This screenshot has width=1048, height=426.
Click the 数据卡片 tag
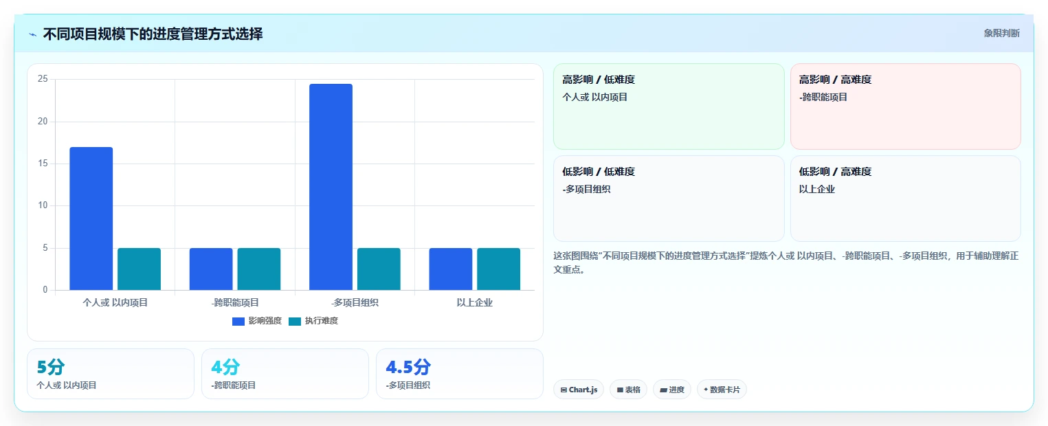pyautogui.click(x=722, y=390)
